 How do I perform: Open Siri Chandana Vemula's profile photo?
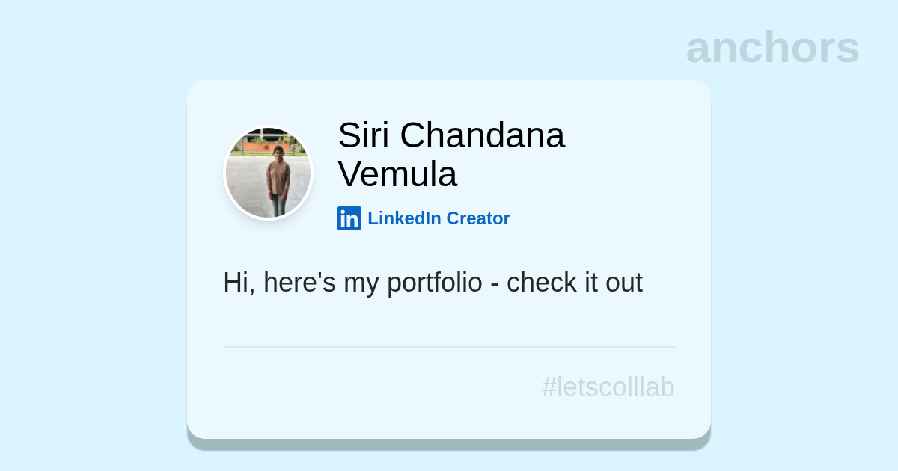[269, 173]
